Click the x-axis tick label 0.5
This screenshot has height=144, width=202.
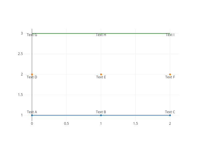[x=66, y=124]
